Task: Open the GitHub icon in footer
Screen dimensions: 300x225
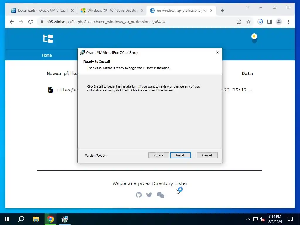Action: click(x=139, y=195)
